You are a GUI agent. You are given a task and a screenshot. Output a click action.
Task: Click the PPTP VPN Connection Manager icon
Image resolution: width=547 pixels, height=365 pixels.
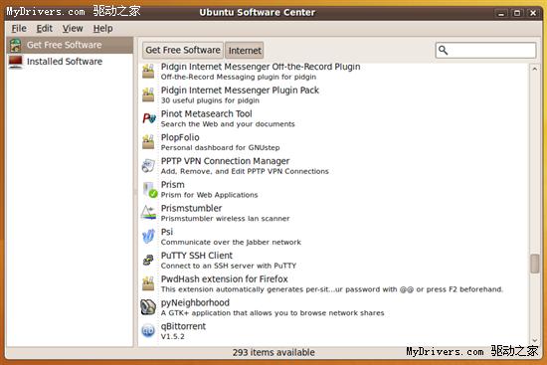[x=148, y=165]
